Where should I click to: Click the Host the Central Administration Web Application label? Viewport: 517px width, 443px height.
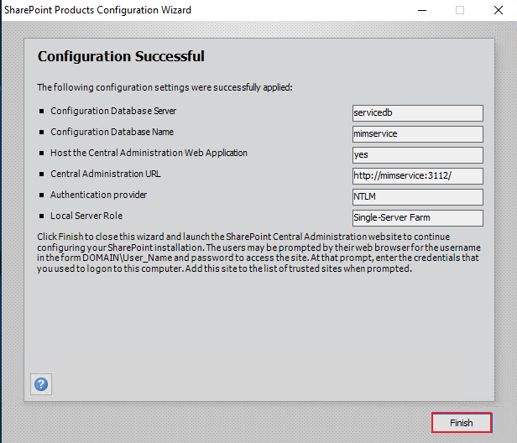[149, 153]
